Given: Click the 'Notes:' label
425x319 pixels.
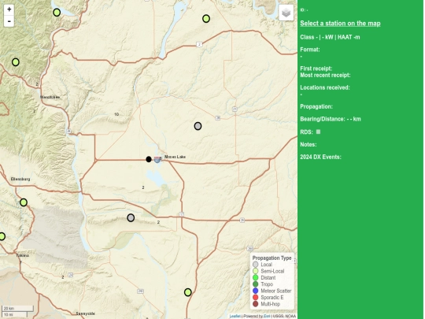Looking at the screenshot, I should (309, 145).
